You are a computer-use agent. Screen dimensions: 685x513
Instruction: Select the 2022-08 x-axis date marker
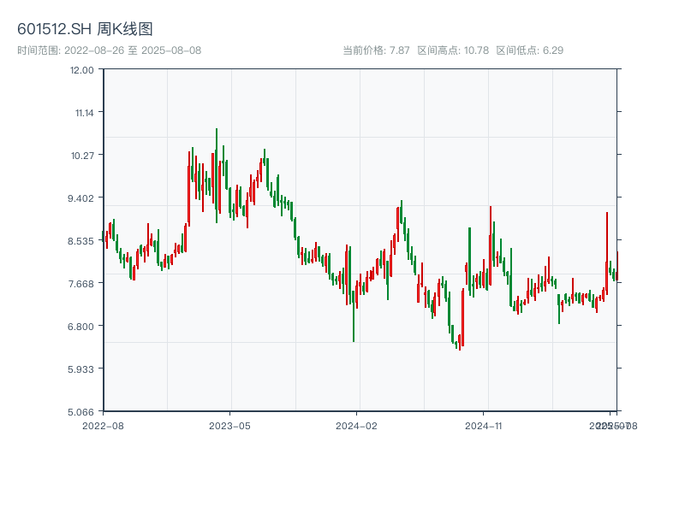point(103,425)
